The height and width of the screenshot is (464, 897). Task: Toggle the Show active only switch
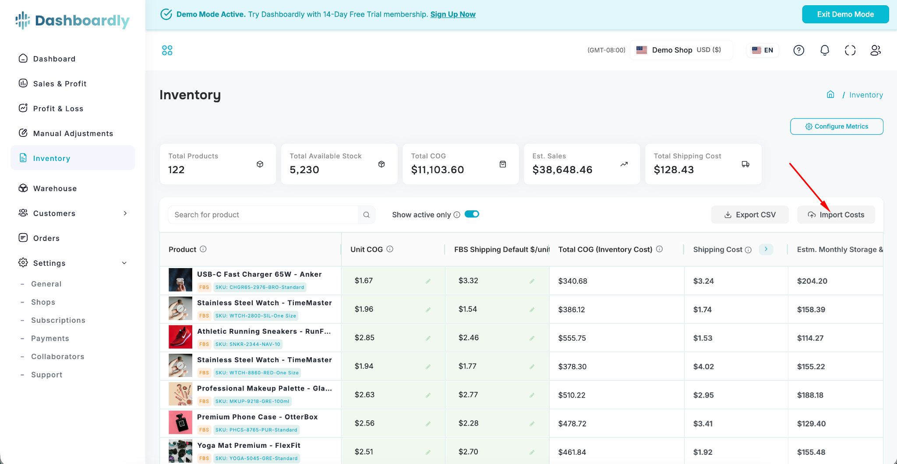tap(472, 214)
